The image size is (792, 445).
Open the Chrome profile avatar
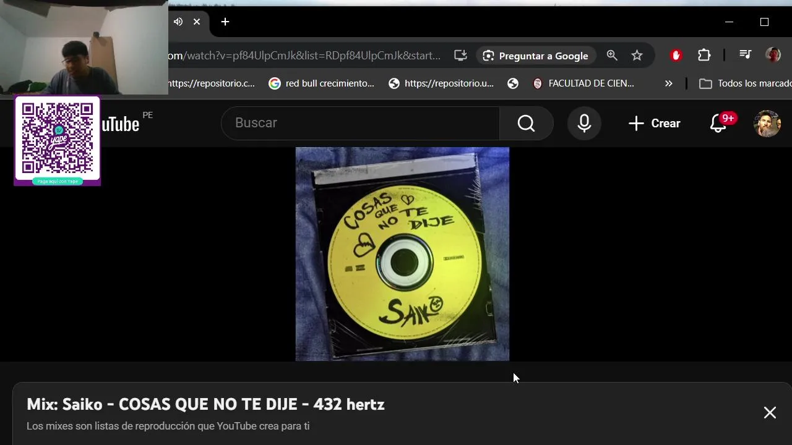point(773,55)
